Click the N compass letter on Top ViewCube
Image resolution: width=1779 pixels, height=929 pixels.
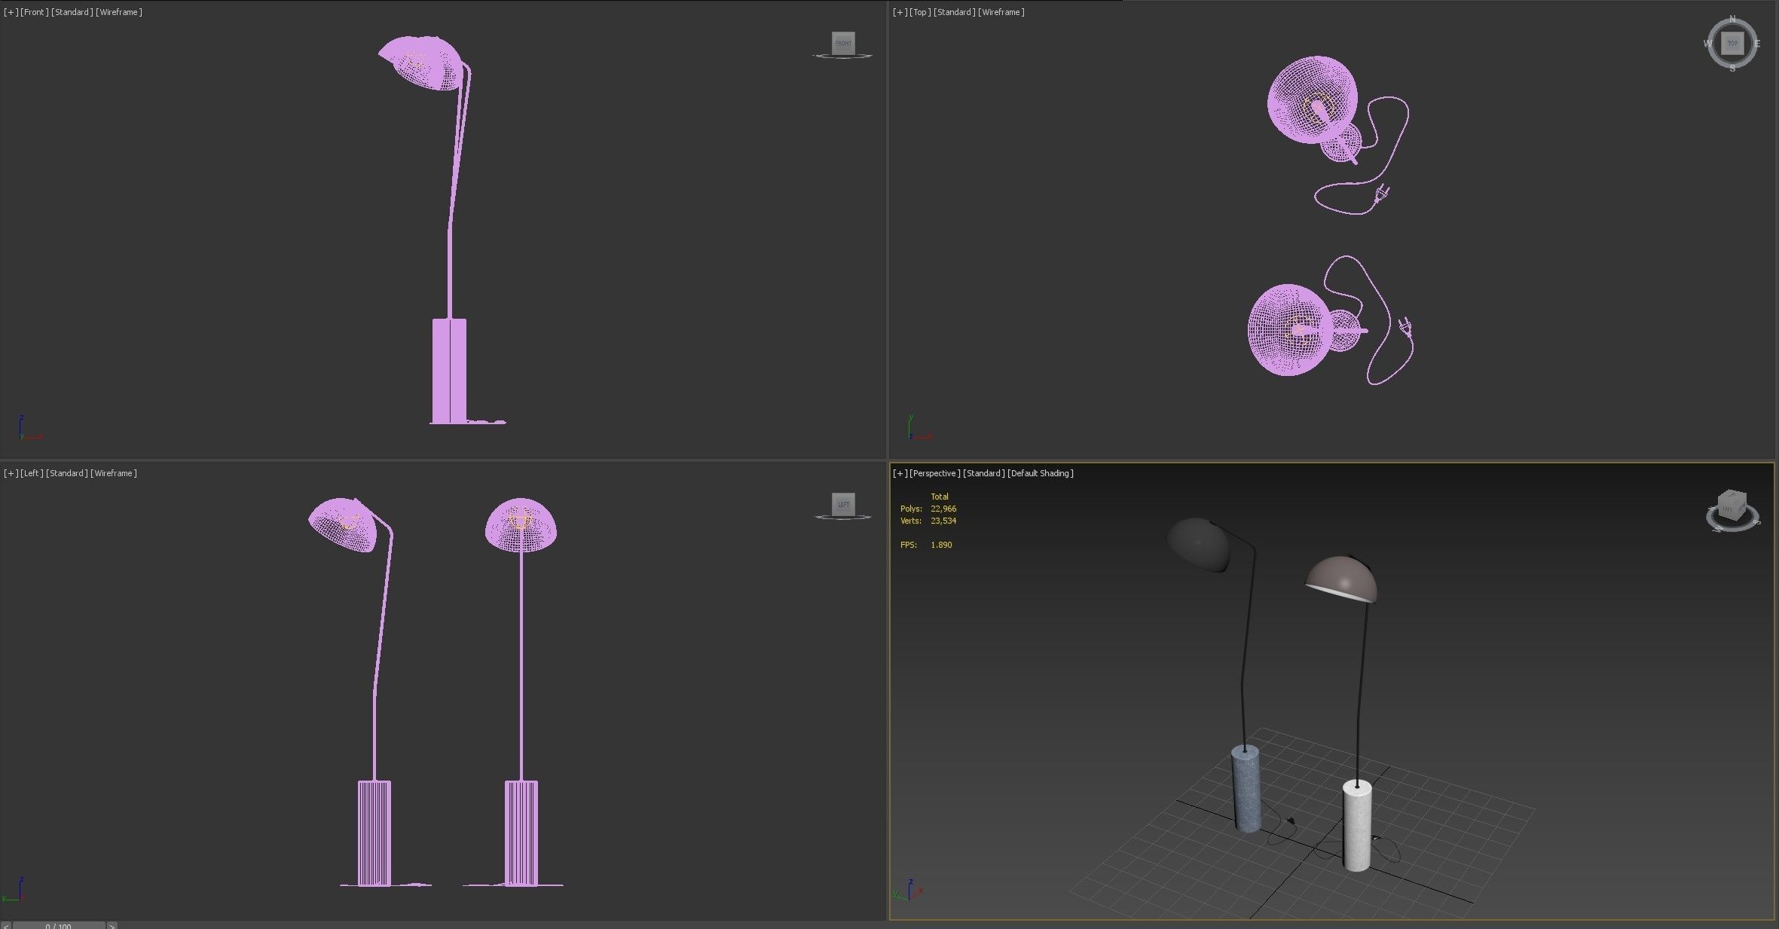click(1732, 19)
